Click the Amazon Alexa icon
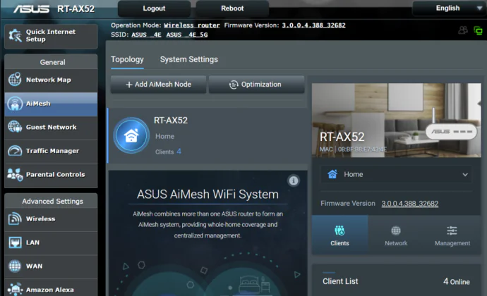The image size is (487, 296). tap(15, 289)
